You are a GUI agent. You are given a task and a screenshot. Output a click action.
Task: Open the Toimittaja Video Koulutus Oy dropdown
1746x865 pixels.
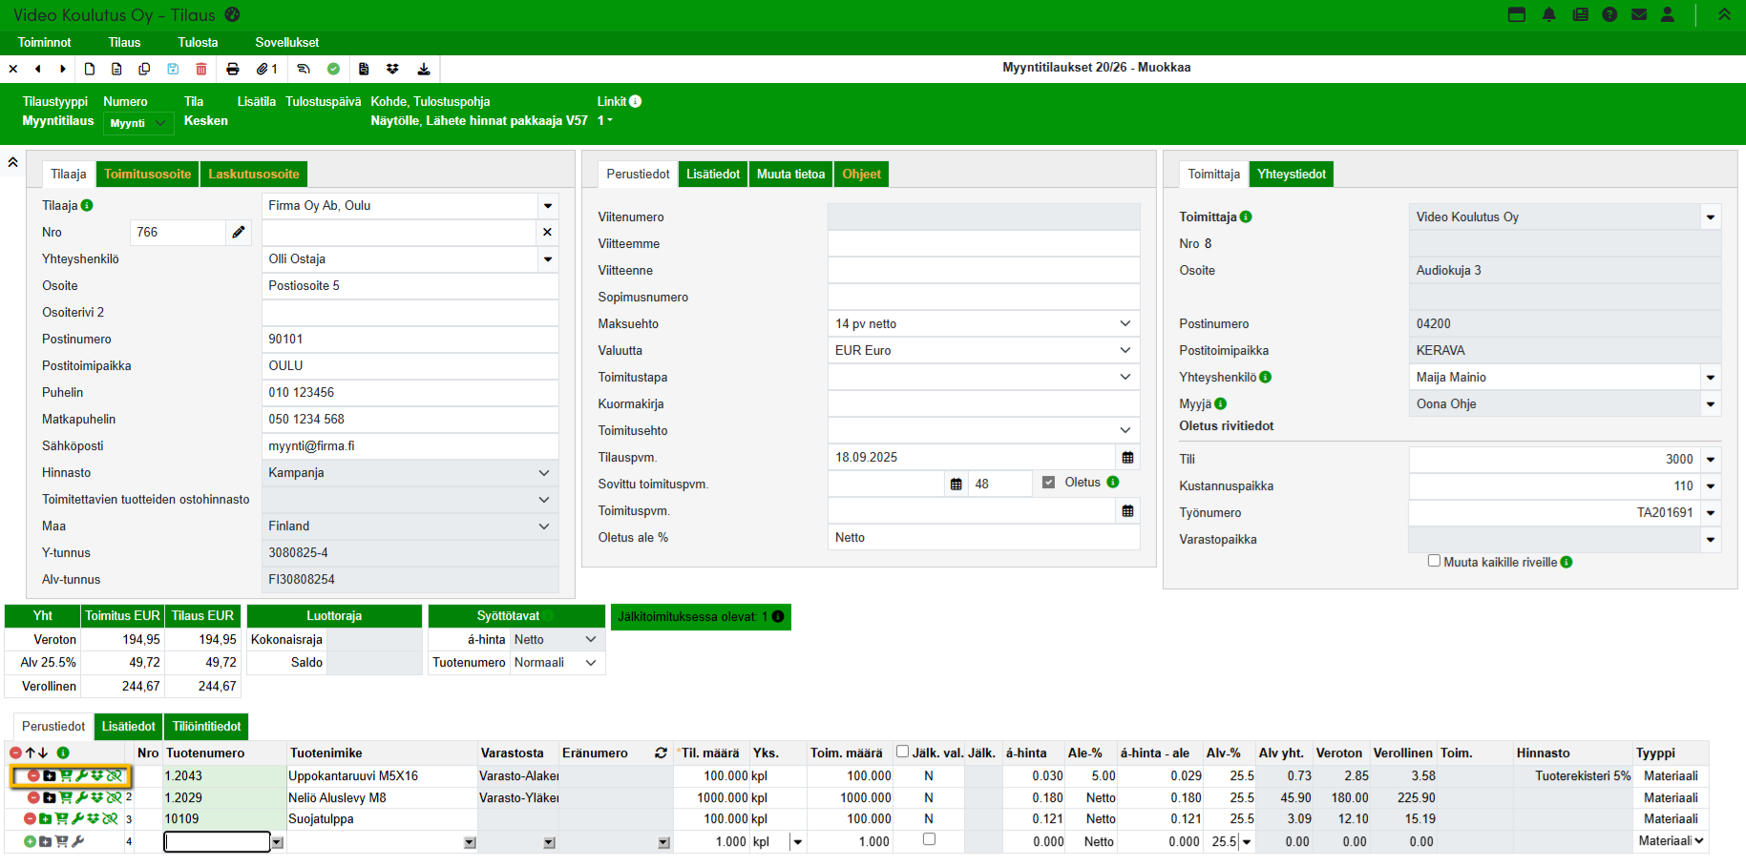pyautogui.click(x=1710, y=217)
